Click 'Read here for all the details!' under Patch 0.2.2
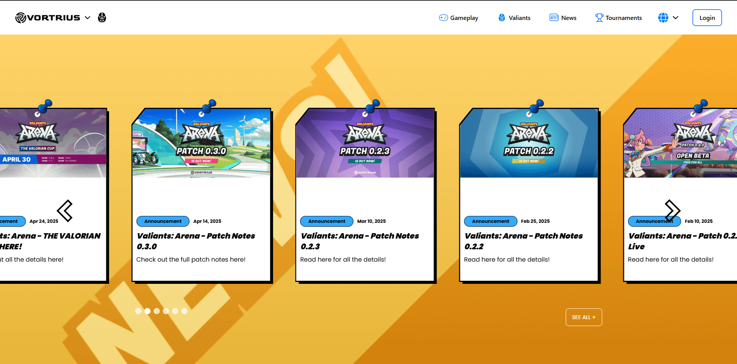Image resolution: width=737 pixels, height=364 pixels. point(507,260)
